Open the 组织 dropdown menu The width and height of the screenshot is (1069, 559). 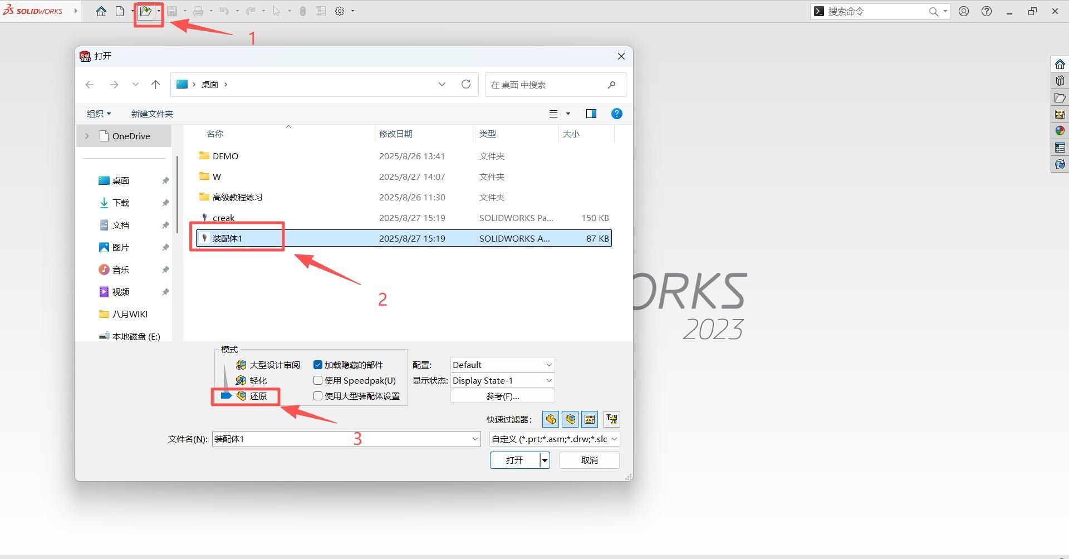pos(99,114)
